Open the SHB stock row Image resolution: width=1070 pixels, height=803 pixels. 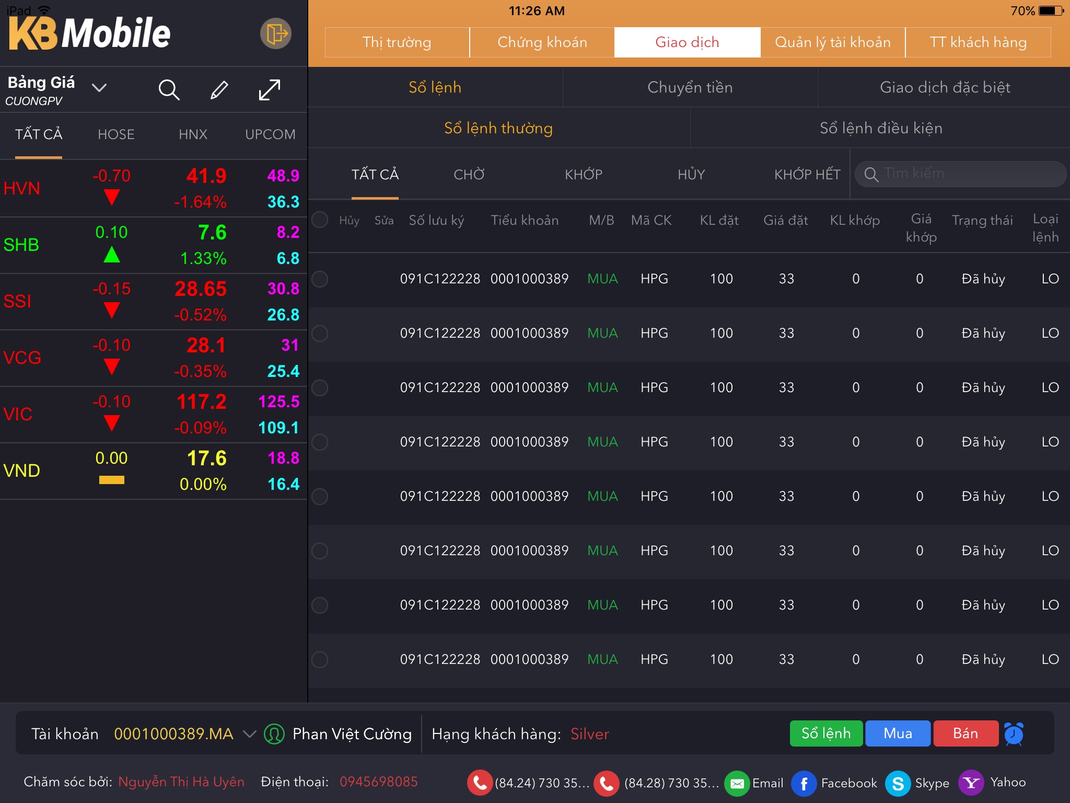coord(154,246)
